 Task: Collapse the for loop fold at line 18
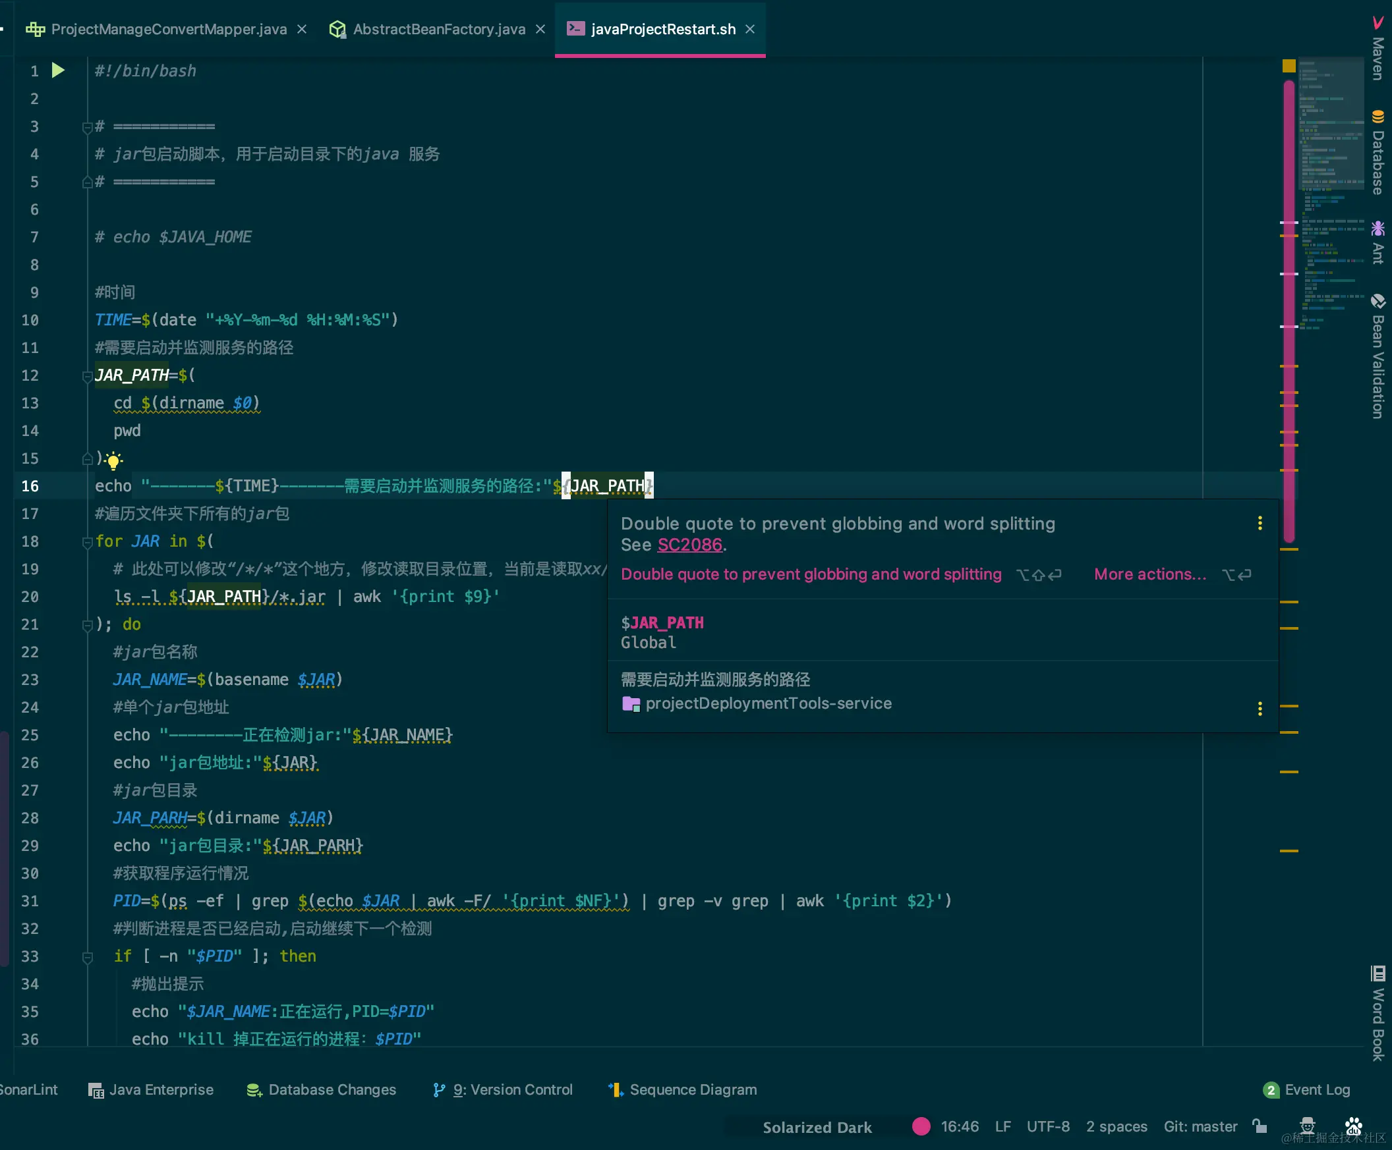coord(87,542)
